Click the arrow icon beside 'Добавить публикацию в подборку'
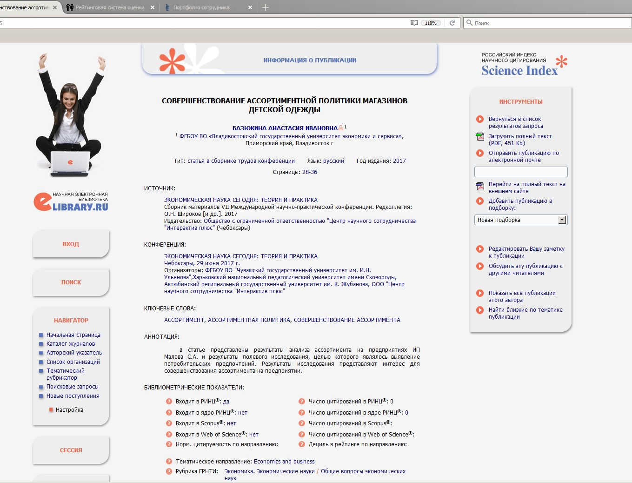Image resolution: width=632 pixels, height=483 pixels. tap(480, 201)
